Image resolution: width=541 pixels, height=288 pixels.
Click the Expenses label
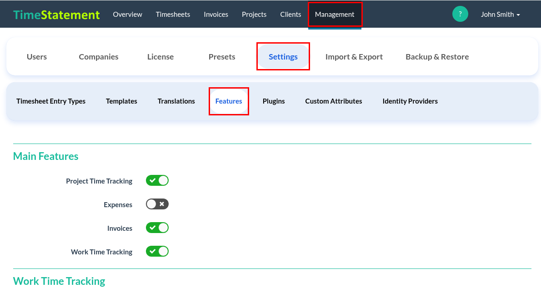coord(118,204)
